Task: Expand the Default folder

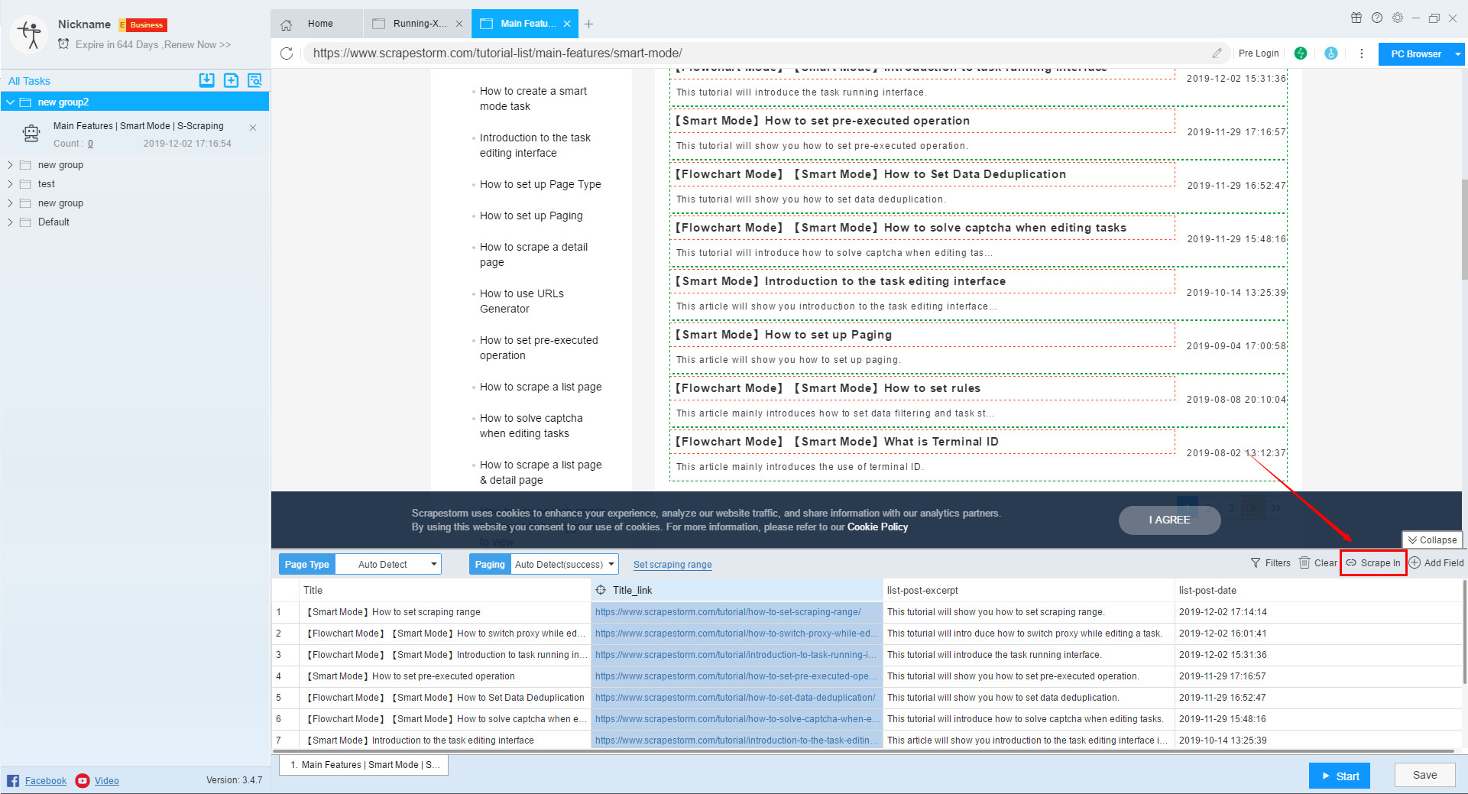Action: point(10,222)
